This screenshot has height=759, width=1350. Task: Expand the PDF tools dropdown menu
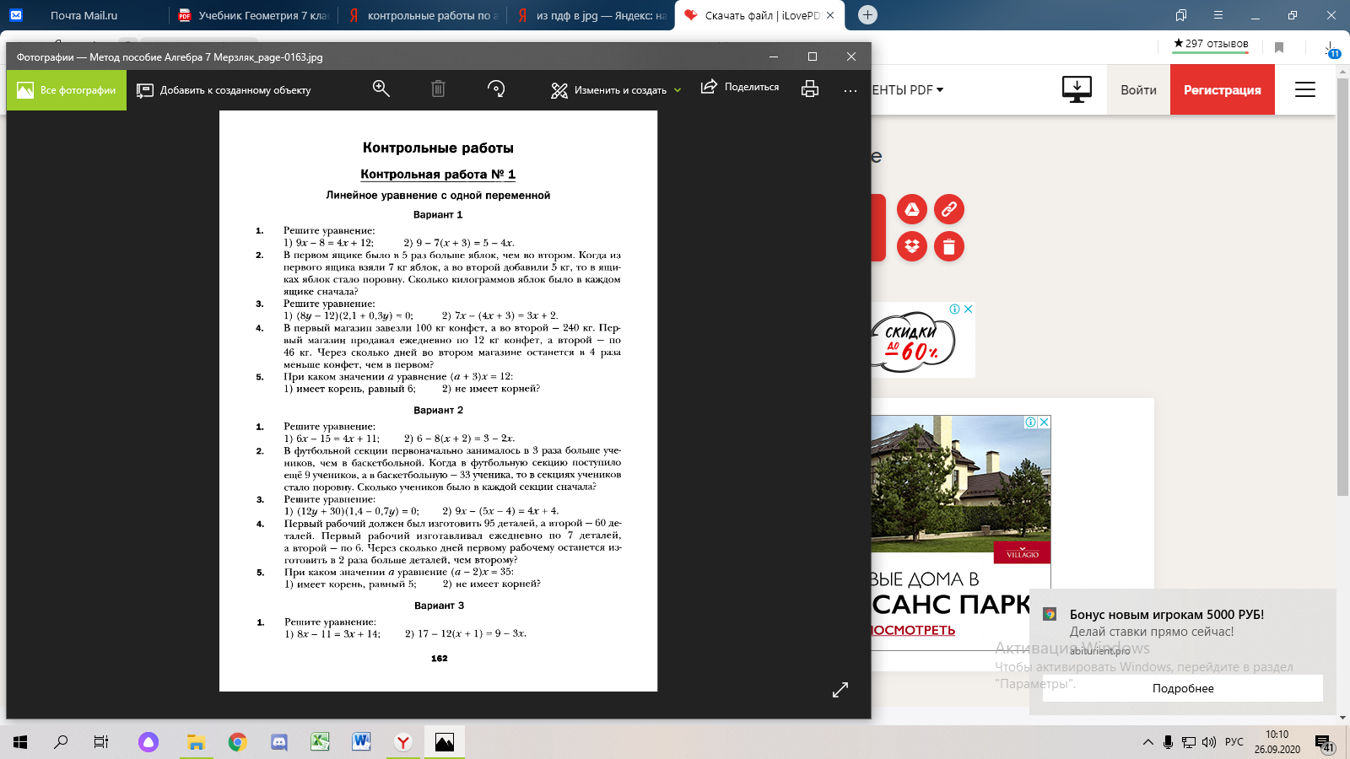[908, 90]
